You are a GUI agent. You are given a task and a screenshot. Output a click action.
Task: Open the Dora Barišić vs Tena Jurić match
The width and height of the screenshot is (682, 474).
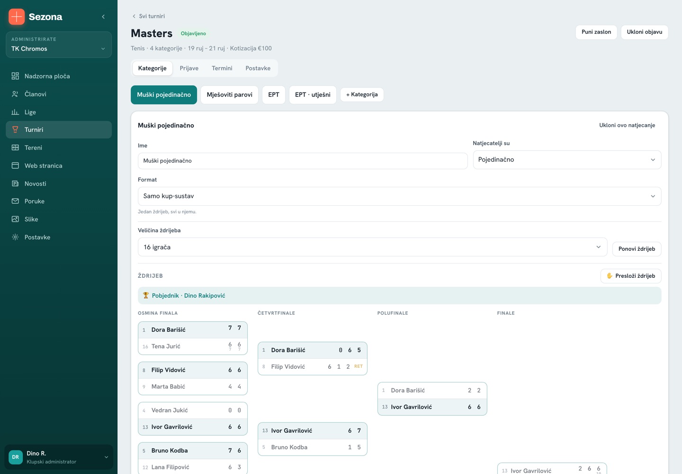pos(193,338)
